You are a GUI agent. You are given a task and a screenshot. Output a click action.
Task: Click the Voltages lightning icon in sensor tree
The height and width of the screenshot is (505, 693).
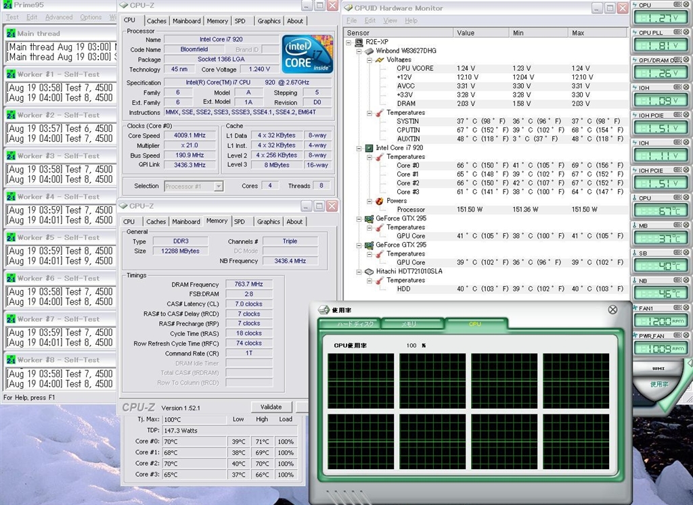(380, 59)
